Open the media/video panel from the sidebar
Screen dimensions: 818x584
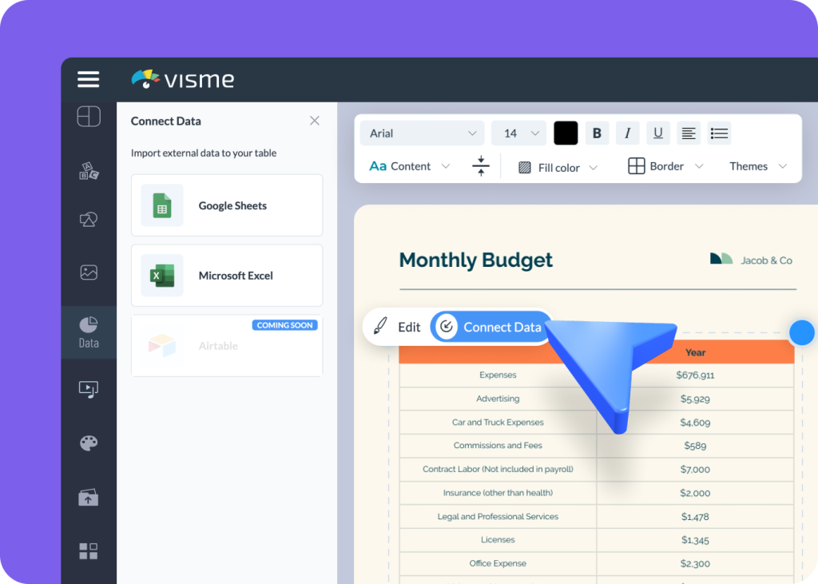click(88, 389)
